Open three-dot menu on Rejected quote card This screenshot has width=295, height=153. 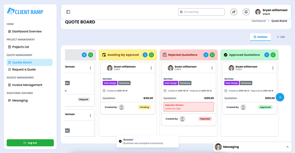click(212, 68)
